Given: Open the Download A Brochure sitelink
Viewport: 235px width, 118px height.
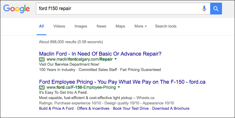Looking at the screenshot, I should tap(171, 109).
